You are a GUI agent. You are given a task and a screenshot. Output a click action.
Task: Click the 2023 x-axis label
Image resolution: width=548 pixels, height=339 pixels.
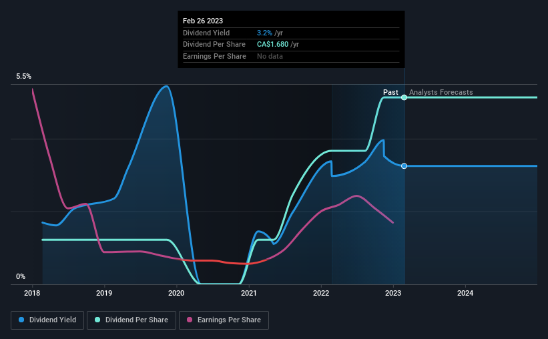pos(393,293)
